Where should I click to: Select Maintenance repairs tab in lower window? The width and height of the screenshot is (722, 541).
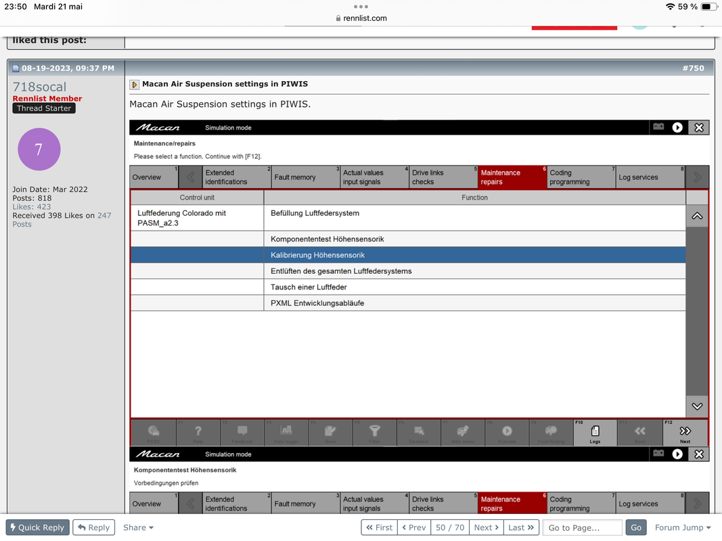(x=512, y=503)
